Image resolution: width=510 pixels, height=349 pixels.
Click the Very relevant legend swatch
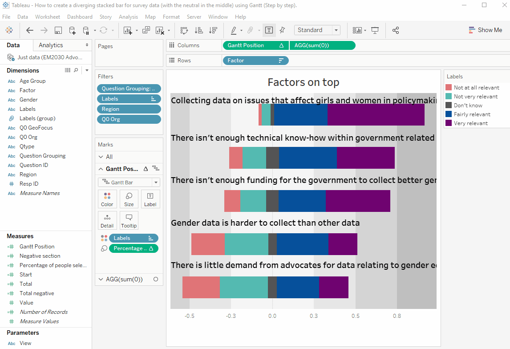(449, 123)
